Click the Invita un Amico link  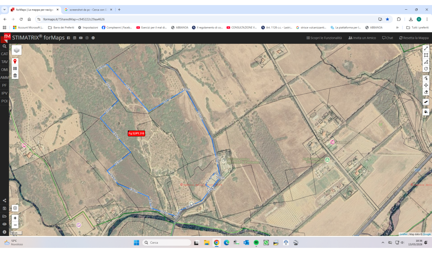click(x=362, y=38)
